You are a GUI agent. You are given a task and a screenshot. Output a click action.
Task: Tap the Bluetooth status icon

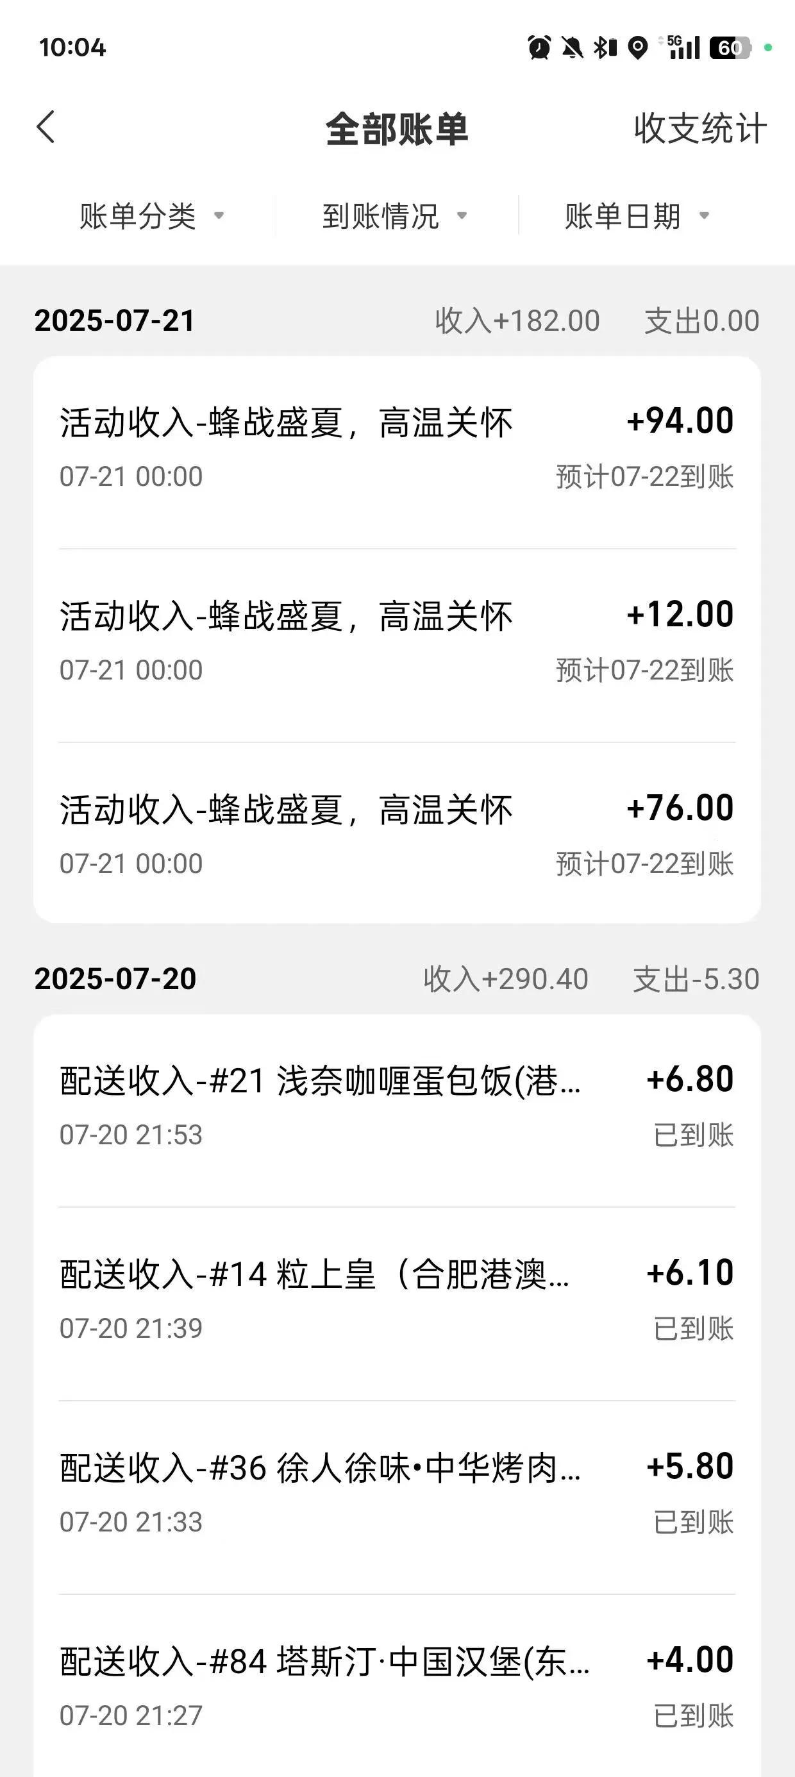click(605, 47)
